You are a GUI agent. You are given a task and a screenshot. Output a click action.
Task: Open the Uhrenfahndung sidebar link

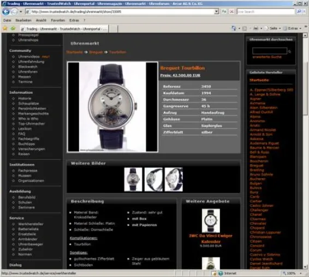point(31,62)
